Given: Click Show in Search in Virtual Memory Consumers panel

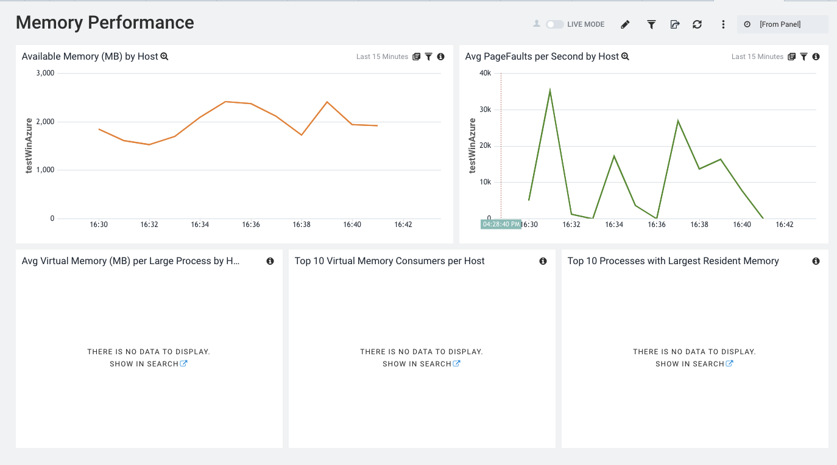Looking at the screenshot, I should pyautogui.click(x=422, y=364).
